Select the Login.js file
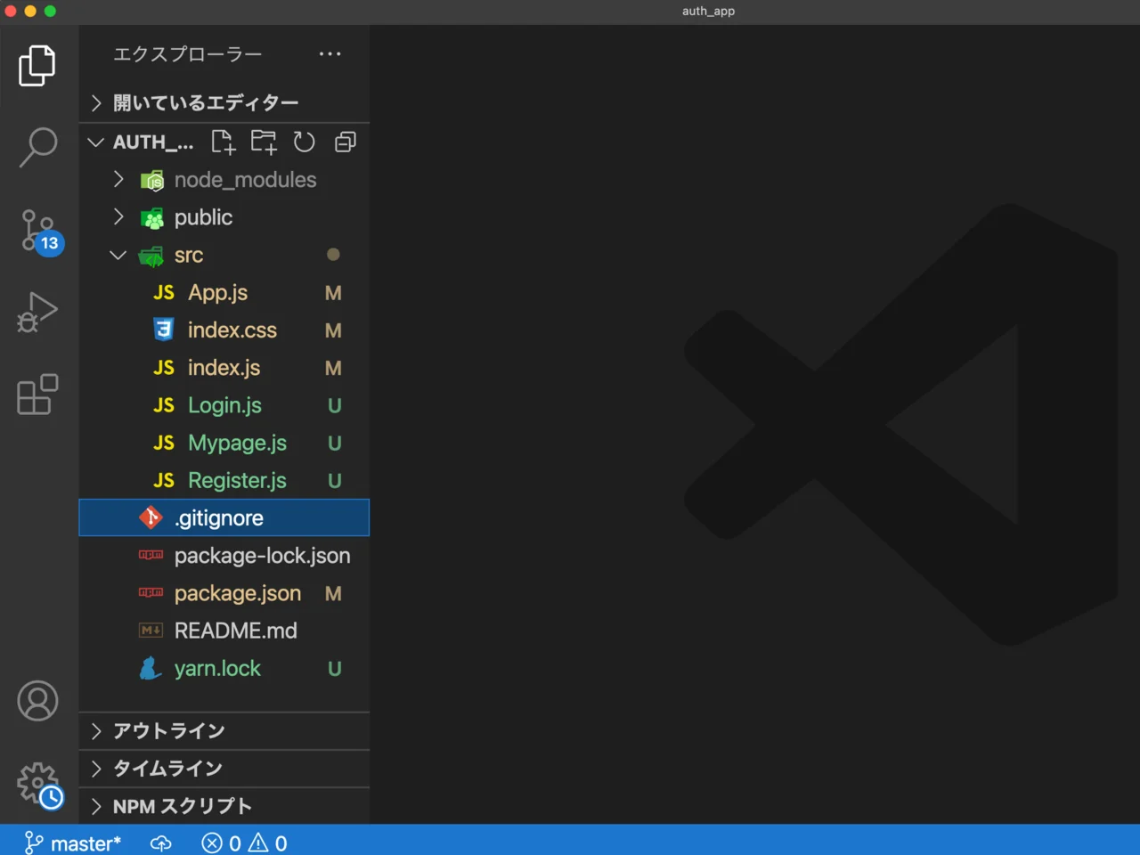Viewport: 1140px width, 855px height. tap(224, 405)
